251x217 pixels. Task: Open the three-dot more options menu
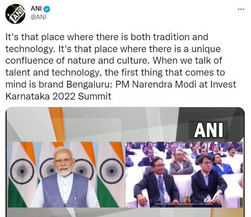[x=241, y=9]
